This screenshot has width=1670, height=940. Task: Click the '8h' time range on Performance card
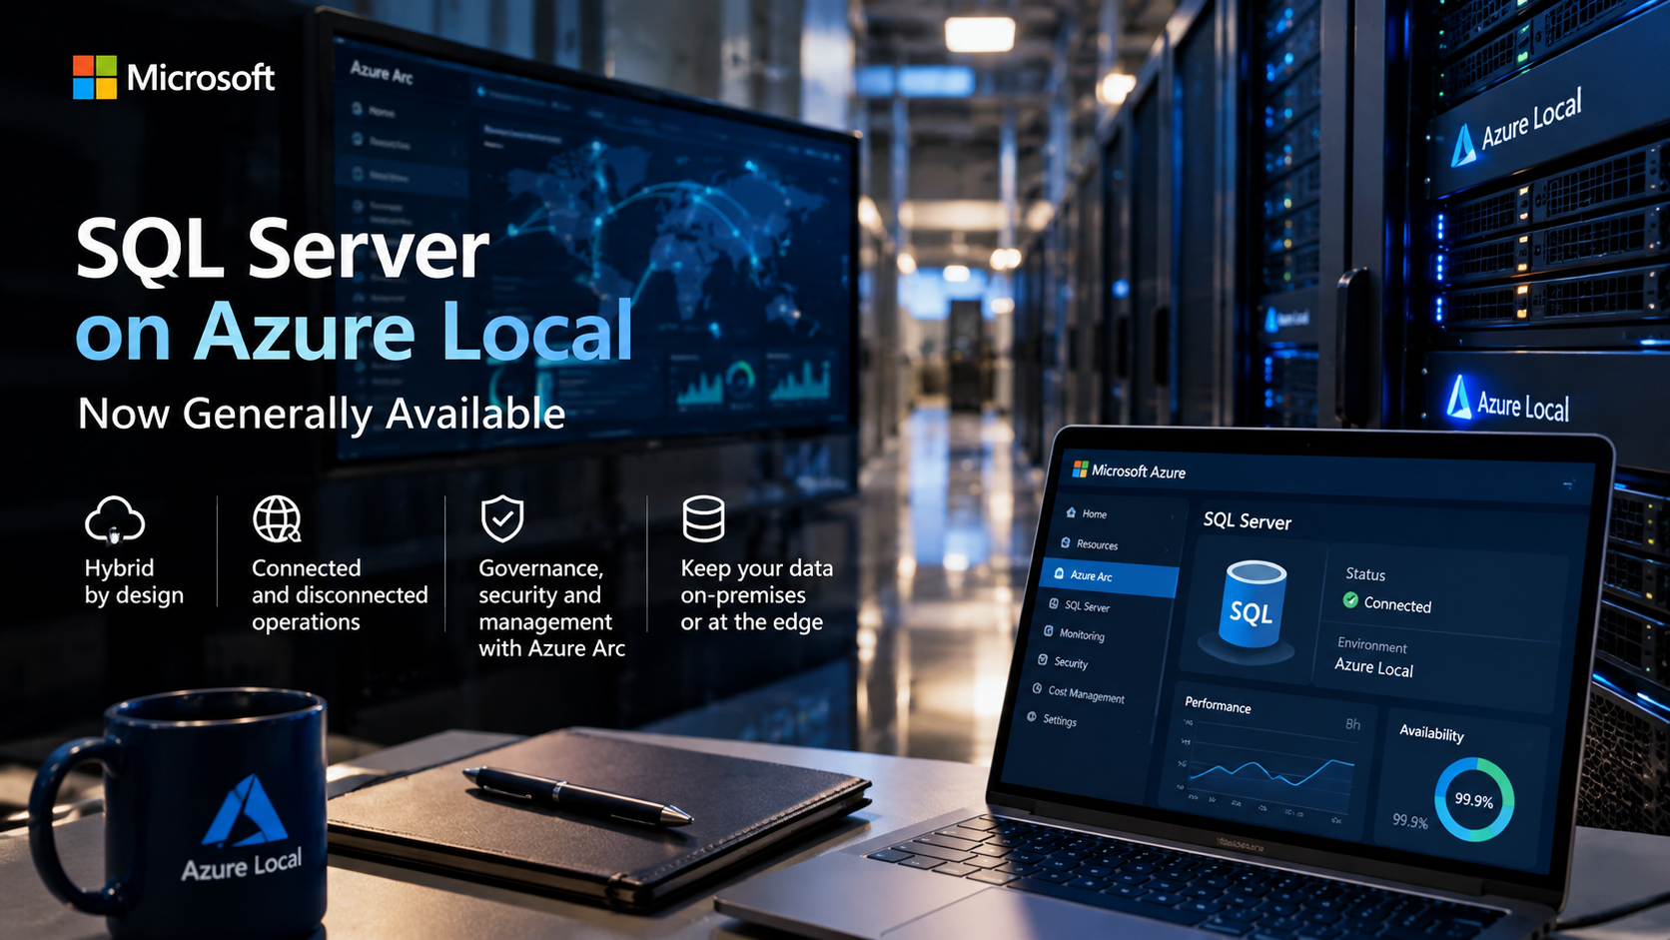pyautogui.click(x=1352, y=724)
